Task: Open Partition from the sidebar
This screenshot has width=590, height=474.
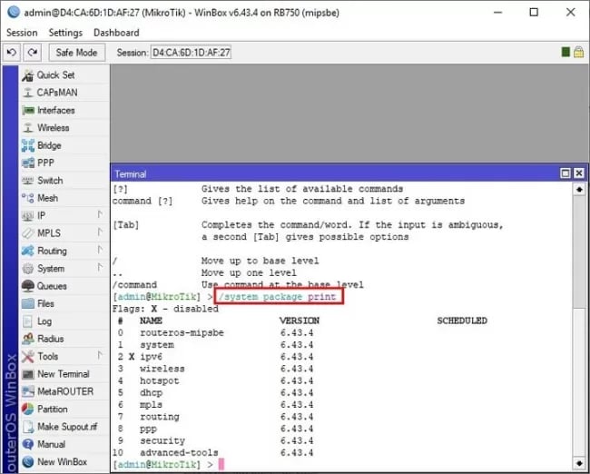Action: [64, 410]
